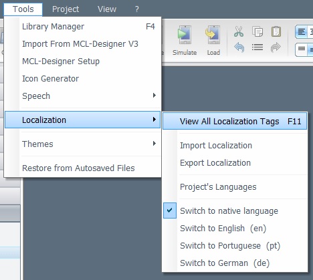Click the Copy icon in toolbar

[257, 31]
